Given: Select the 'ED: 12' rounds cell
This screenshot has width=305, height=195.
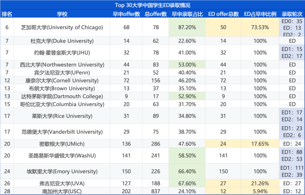Looking at the screenshot, I should coord(292,191).
